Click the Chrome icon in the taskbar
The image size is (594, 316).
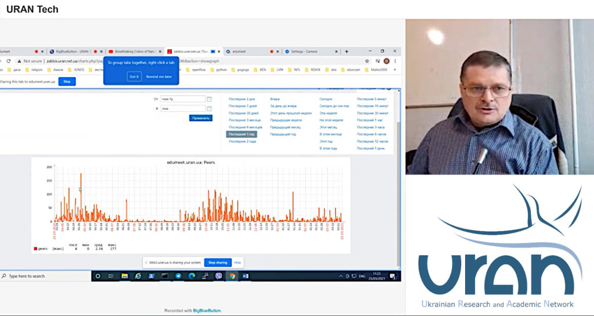click(232, 276)
